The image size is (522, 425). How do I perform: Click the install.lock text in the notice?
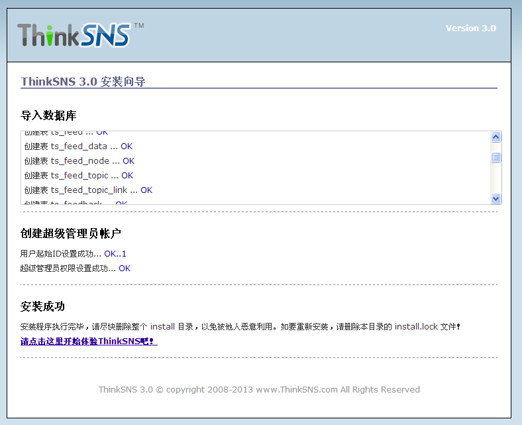[x=416, y=327]
